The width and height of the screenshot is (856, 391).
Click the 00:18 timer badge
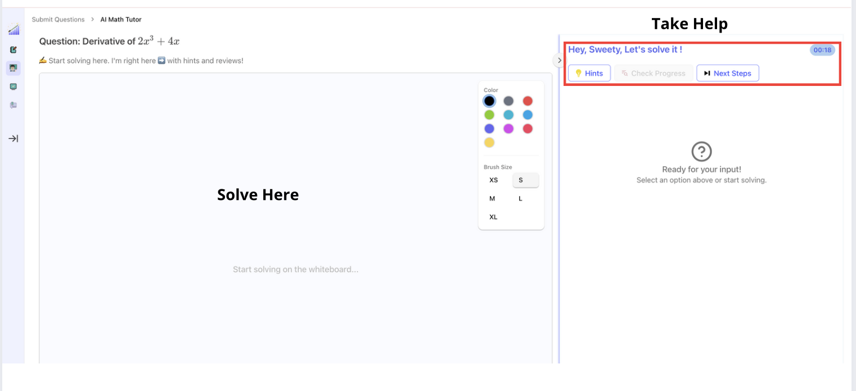pos(822,50)
